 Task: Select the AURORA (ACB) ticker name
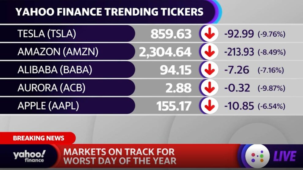pyautogui.click(x=51, y=88)
